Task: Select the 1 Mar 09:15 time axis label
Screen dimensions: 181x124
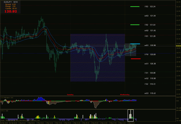Action: 41,123
